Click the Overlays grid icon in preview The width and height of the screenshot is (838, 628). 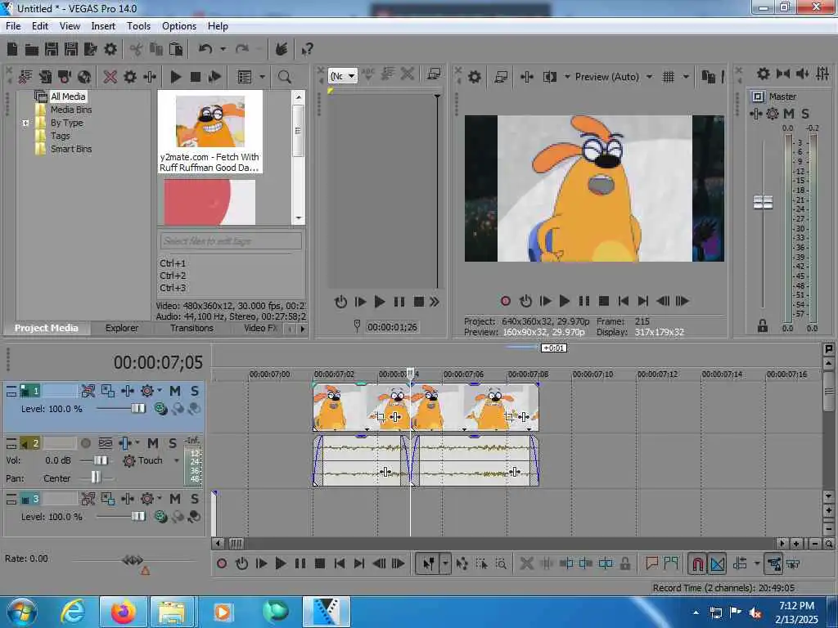click(x=668, y=77)
